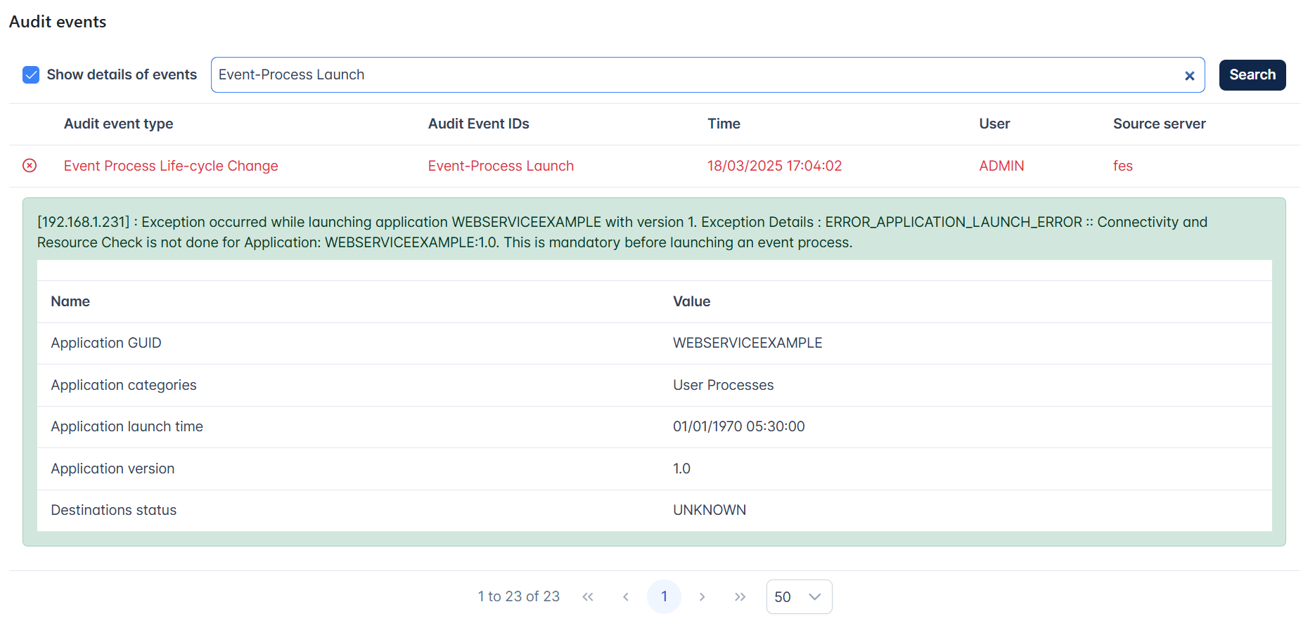Click the Name header in details table

[x=70, y=301]
